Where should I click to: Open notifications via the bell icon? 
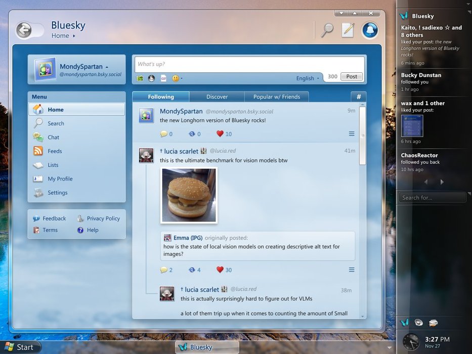pyautogui.click(x=370, y=30)
